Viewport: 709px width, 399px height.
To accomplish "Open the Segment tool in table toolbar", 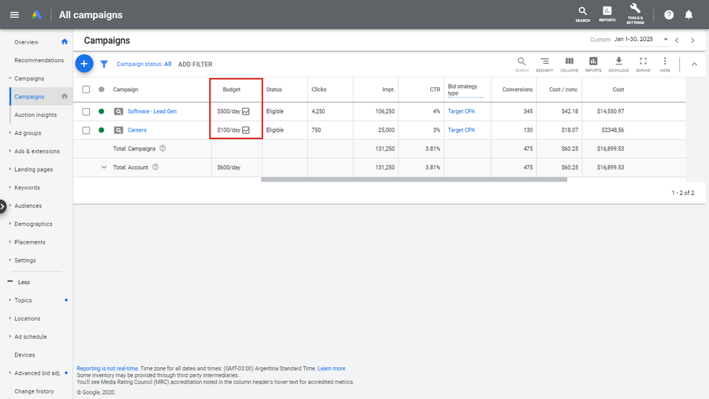I will coord(544,64).
